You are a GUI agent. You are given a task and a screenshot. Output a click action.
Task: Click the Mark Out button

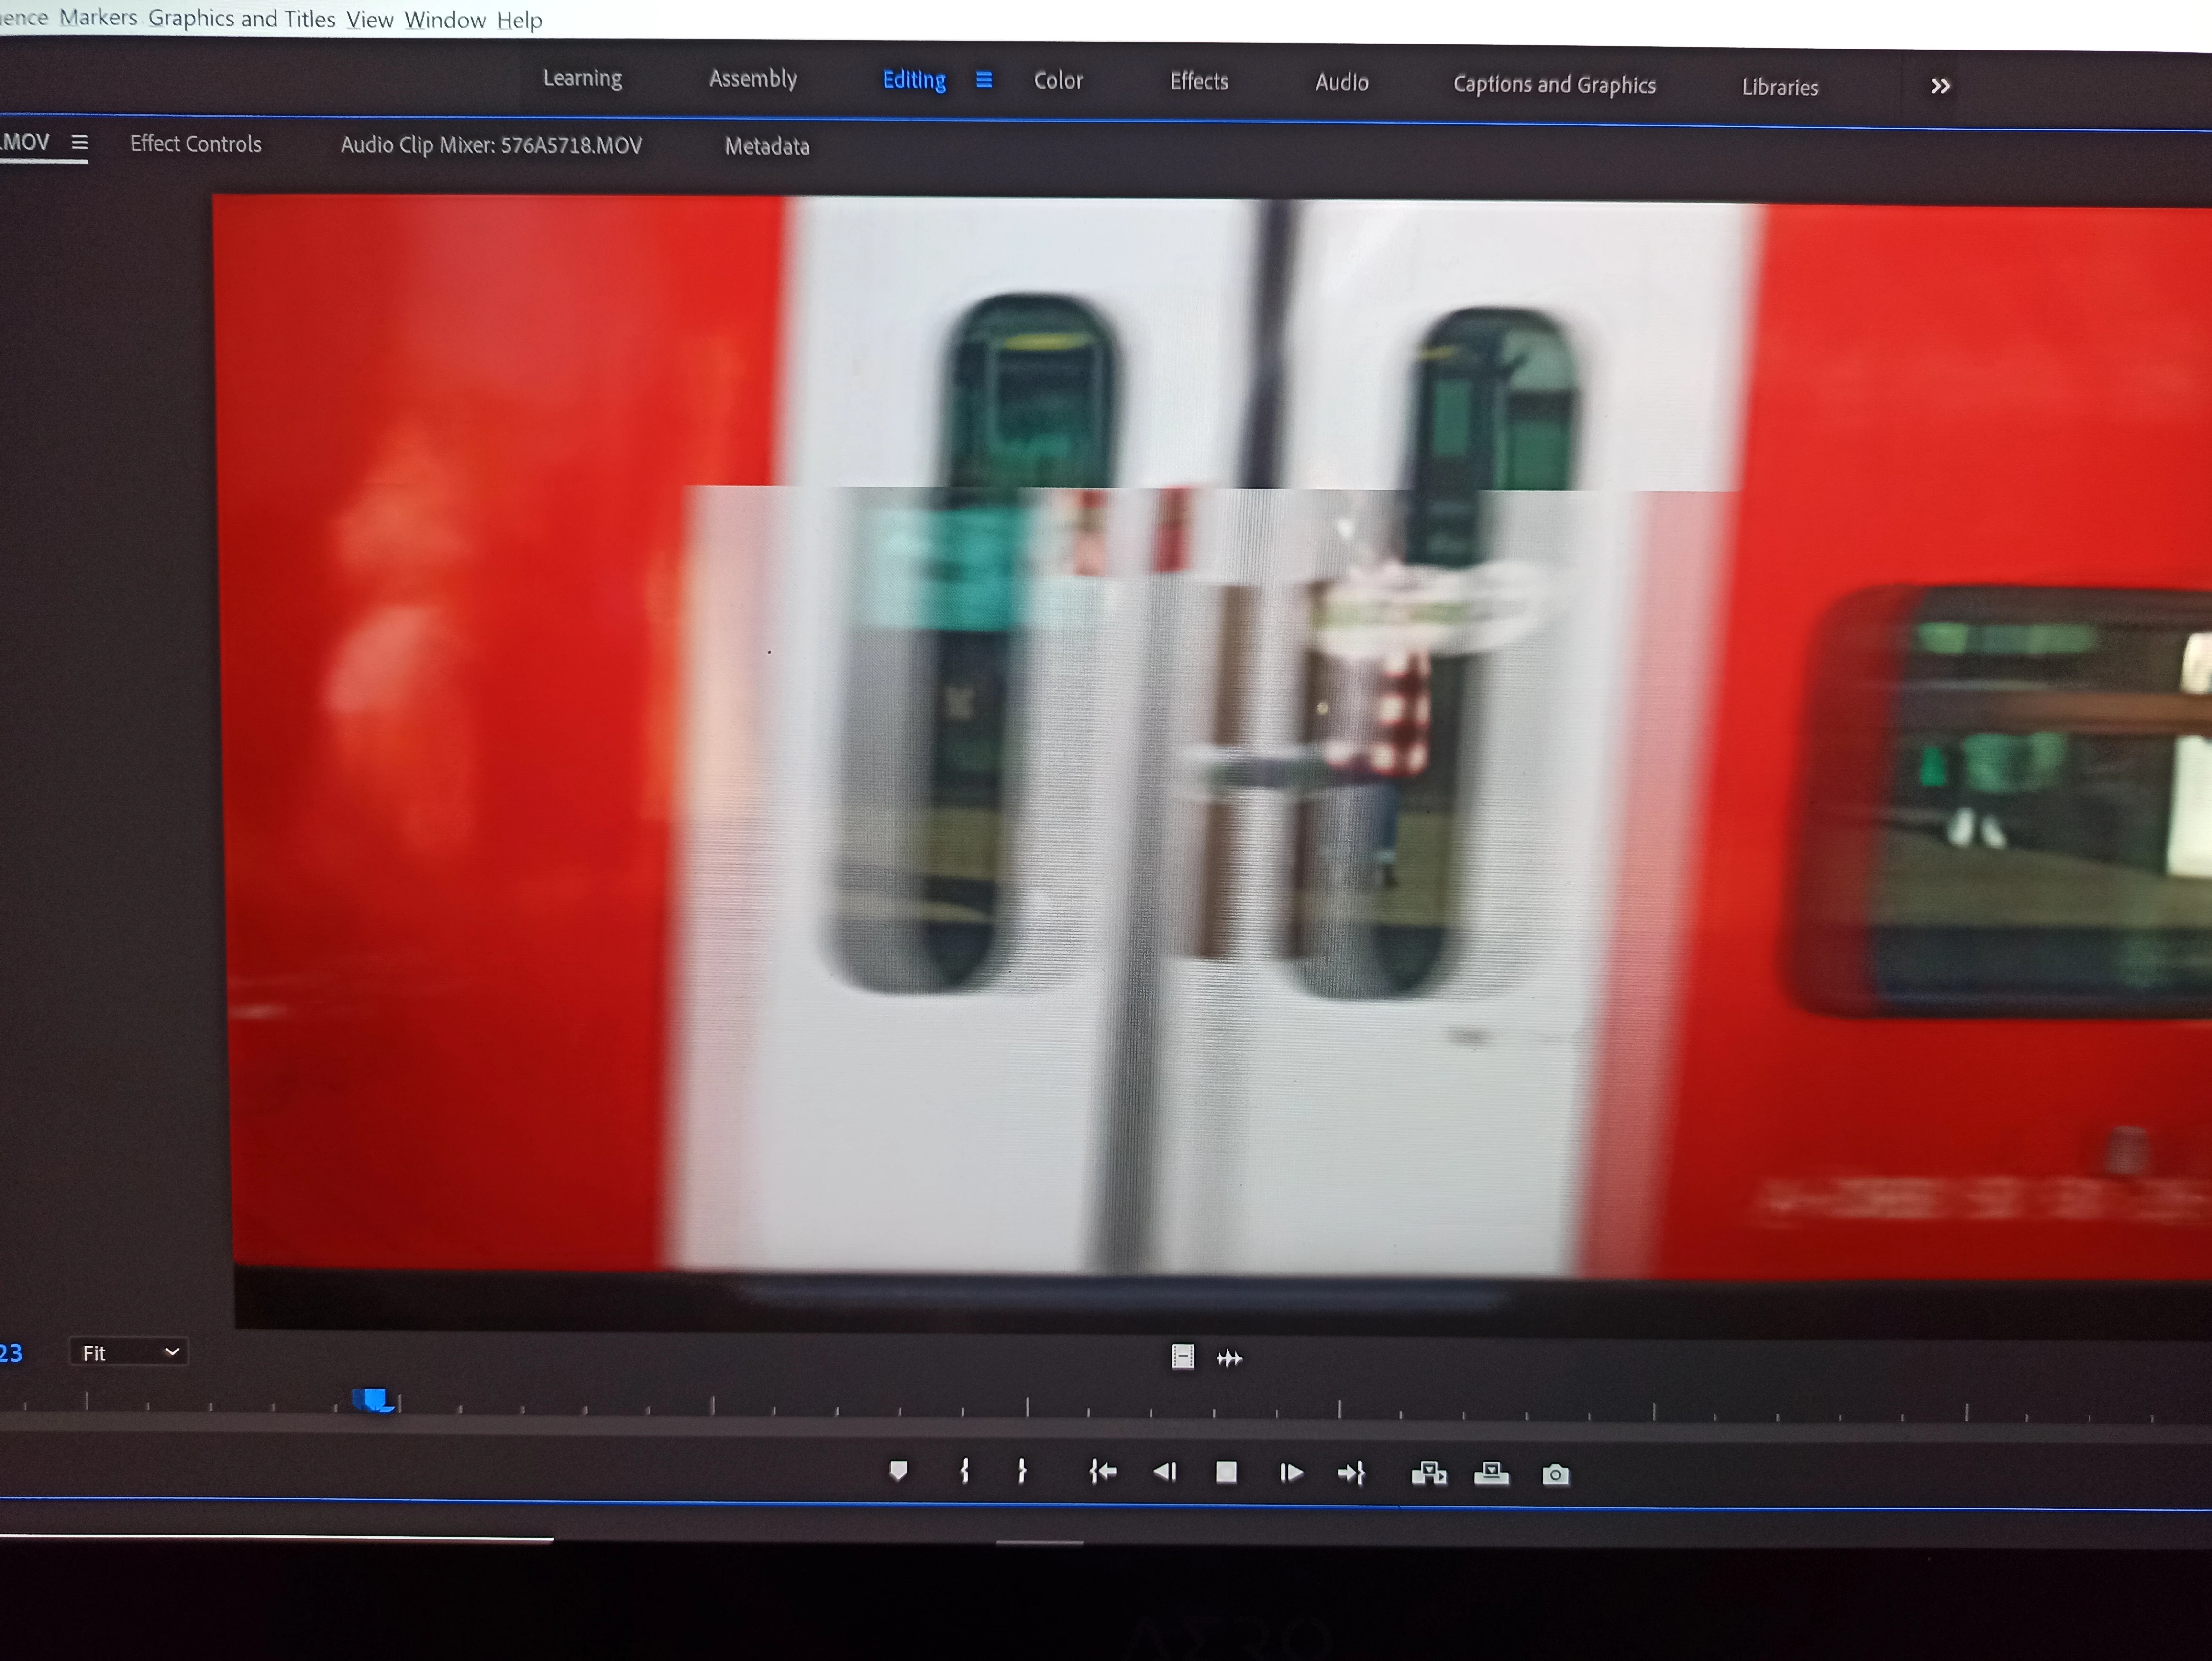point(1021,1471)
